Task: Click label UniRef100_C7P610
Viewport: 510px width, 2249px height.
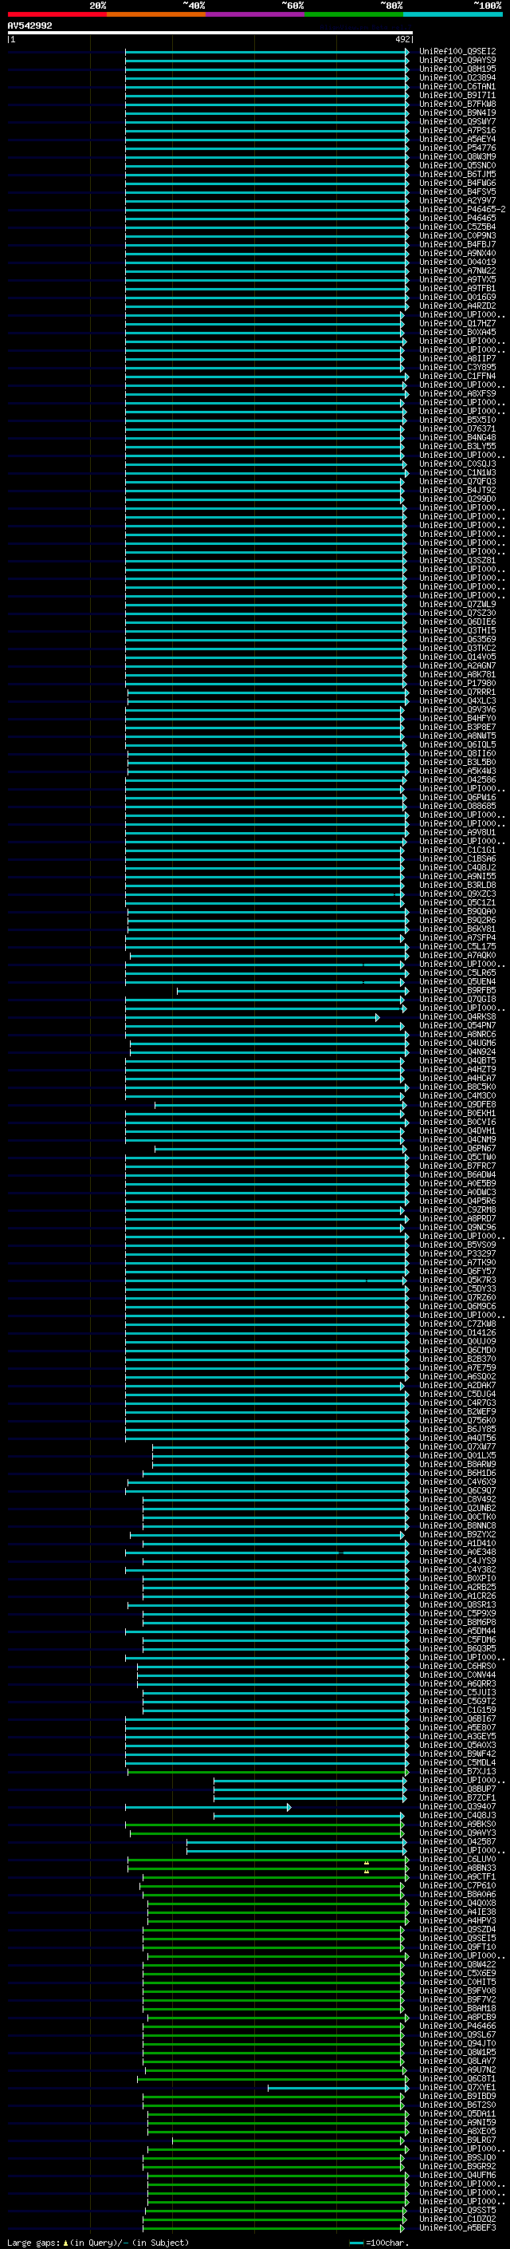Action: [457, 1885]
